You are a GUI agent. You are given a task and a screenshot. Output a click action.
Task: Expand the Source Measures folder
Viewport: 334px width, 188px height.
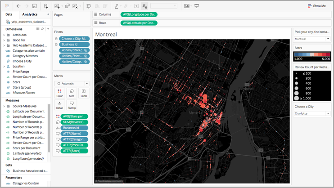[x=4, y=106]
